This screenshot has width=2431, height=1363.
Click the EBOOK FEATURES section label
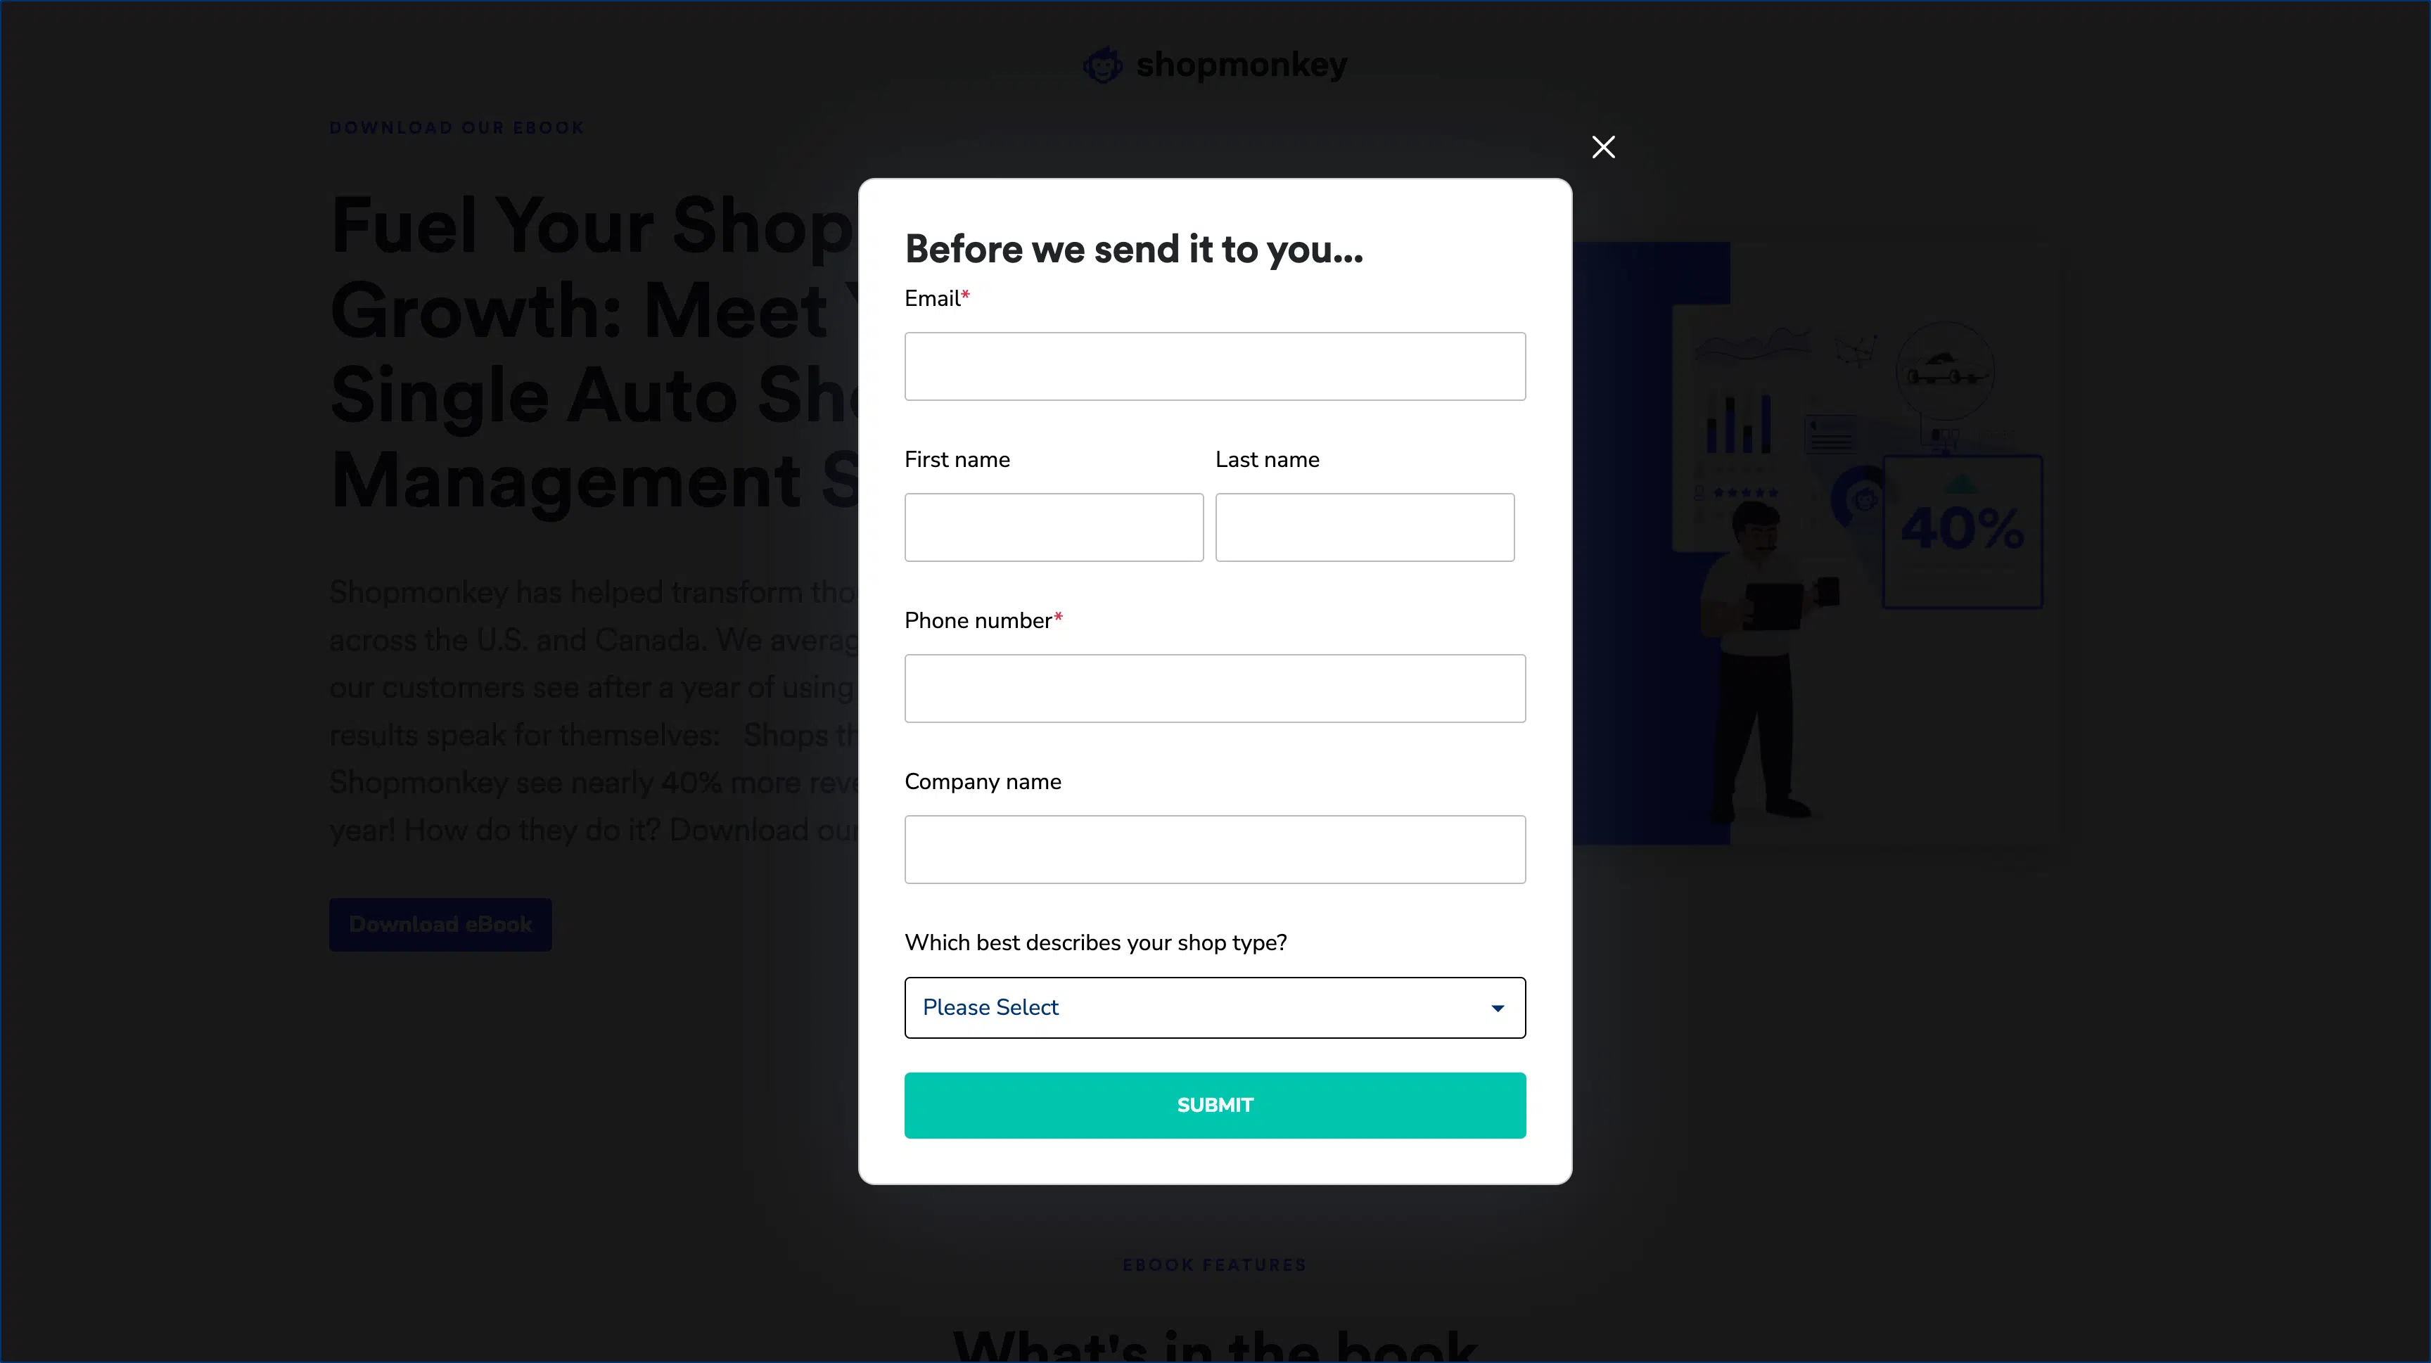[x=1215, y=1265]
